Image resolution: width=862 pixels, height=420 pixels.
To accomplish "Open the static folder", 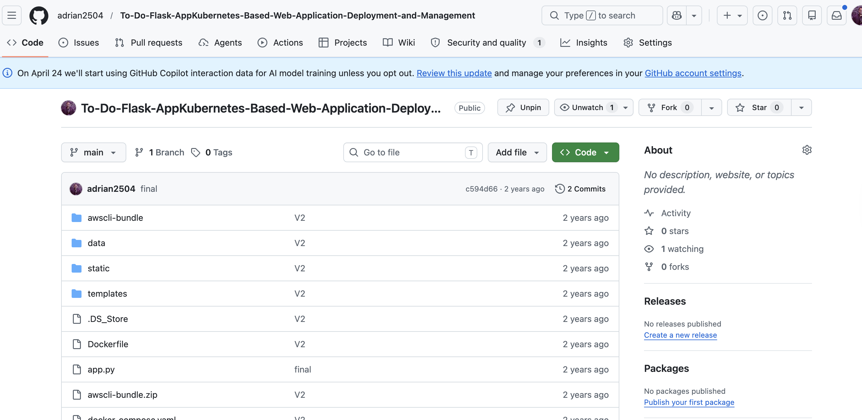I will click(x=98, y=268).
